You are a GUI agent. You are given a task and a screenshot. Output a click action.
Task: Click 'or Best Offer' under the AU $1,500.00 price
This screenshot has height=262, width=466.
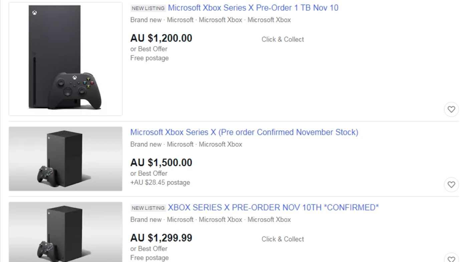tap(149, 173)
